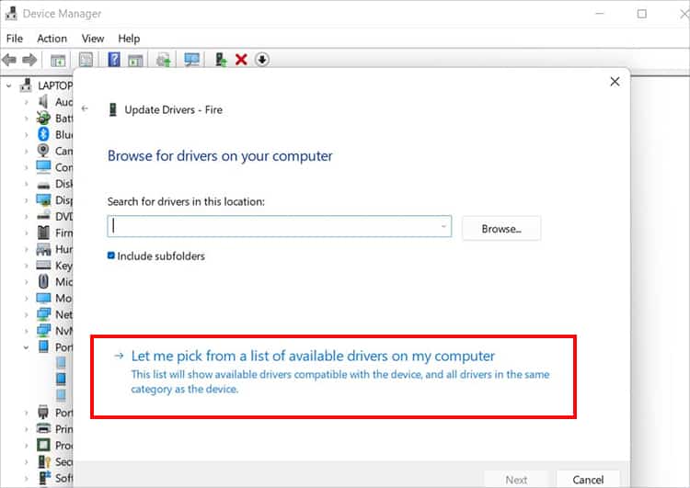Click the red X Uninstall device icon
Viewport: 690px width, 488px height.
[241, 60]
